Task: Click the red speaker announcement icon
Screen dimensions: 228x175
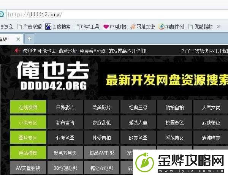Action: tap(17, 50)
